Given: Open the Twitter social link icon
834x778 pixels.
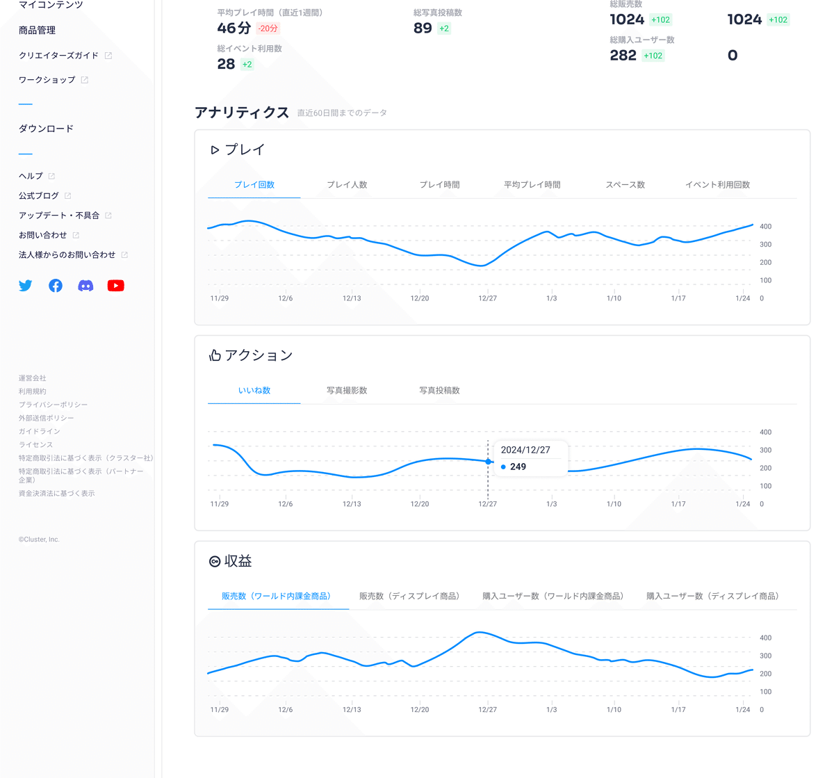Looking at the screenshot, I should (26, 286).
